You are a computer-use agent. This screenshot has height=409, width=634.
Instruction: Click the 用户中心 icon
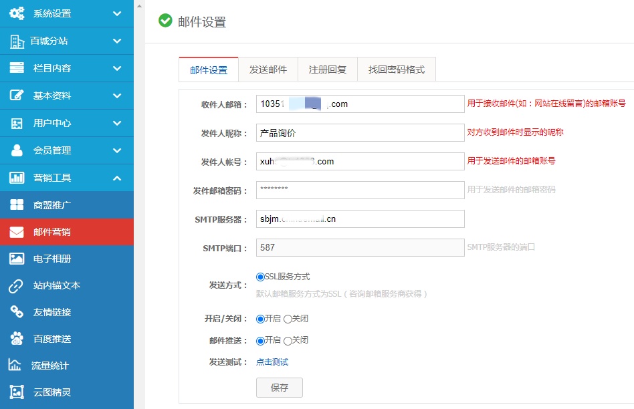pos(17,123)
